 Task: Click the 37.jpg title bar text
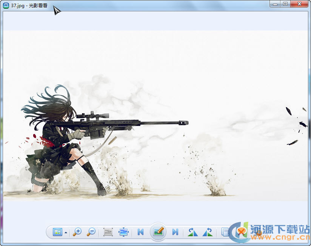[x=29, y=5]
